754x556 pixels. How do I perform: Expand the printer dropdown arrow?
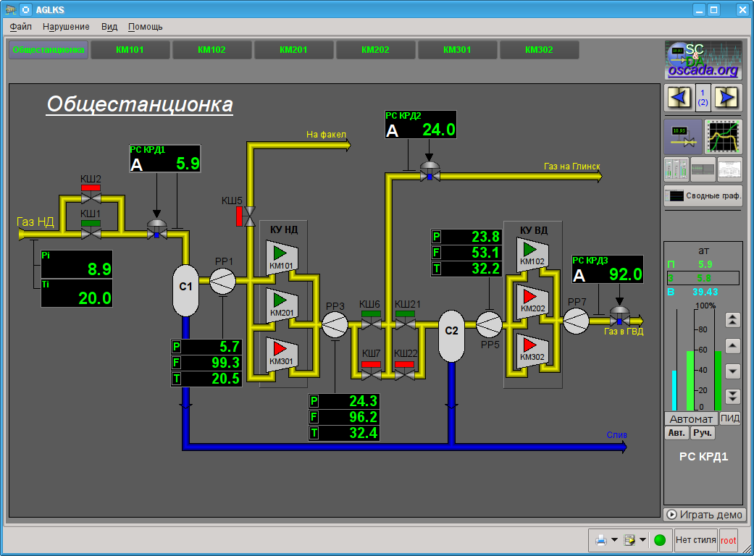pyautogui.click(x=614, y=540)
